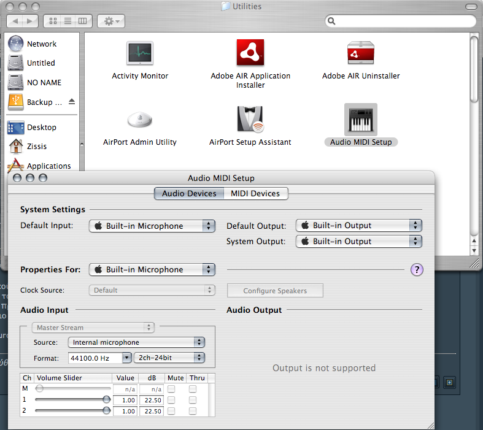Select AirPort Setup Assistant icon

pos(250,119)
